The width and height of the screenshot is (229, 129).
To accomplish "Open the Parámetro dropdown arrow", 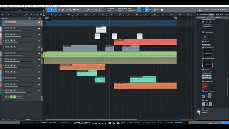I will 20,10.
